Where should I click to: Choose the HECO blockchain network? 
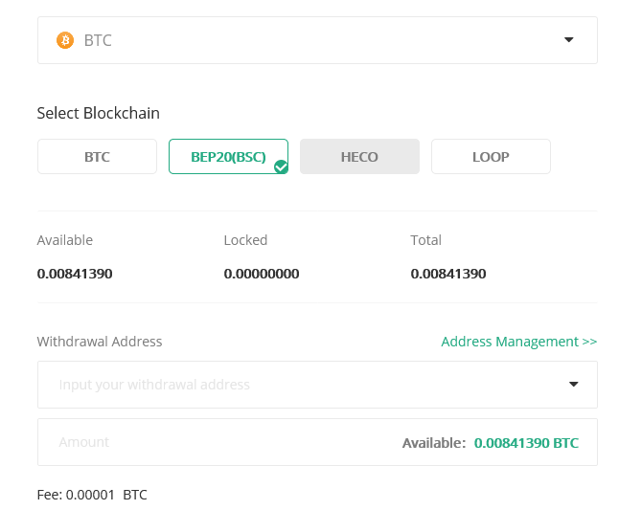(x=359, y=157)
